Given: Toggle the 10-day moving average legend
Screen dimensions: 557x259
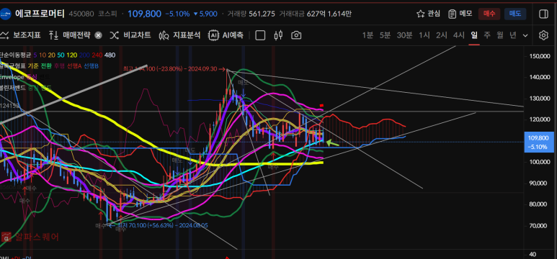Looking at the screenshot, I should pyautogui.click(x=43, y=55).
